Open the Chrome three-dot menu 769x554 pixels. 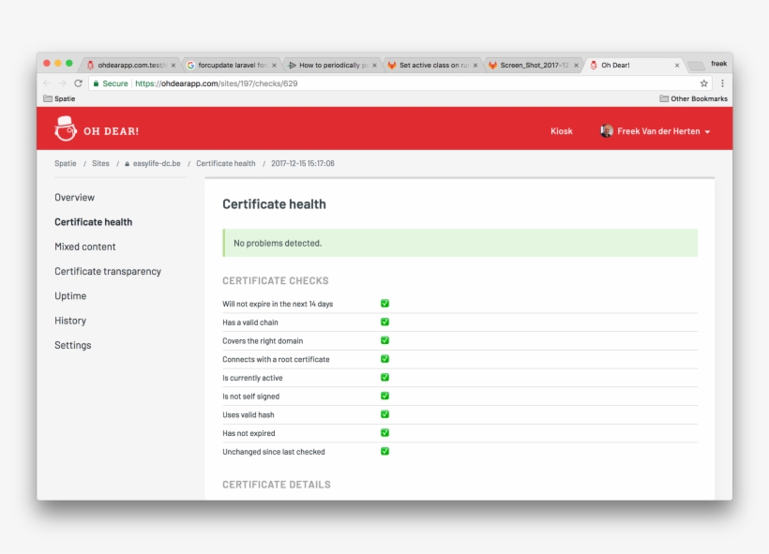(x=721, y=83)
